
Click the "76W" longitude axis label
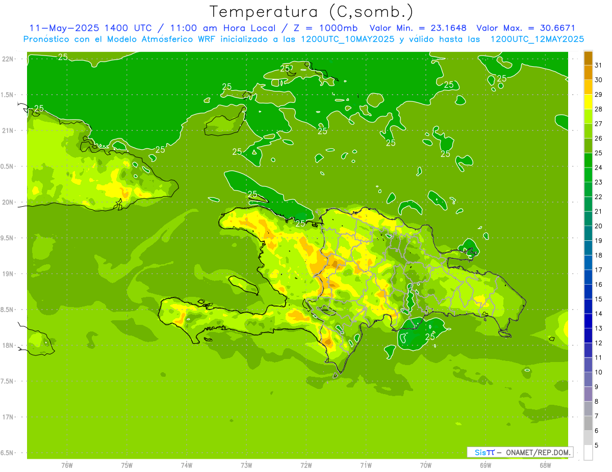tap(67, 466)
